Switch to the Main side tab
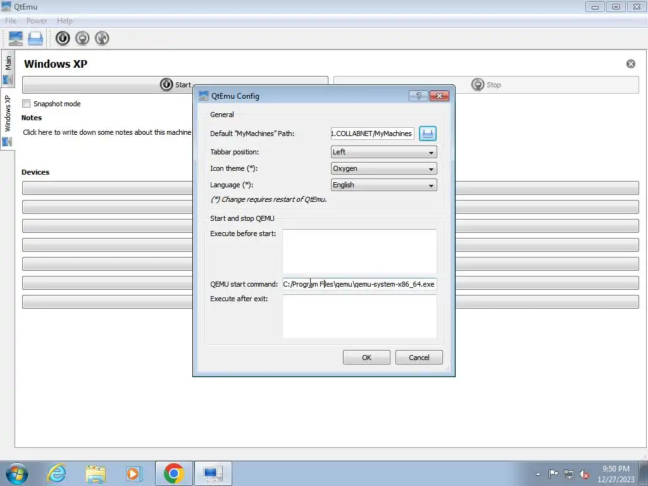Screen dimensions: 648x486 [8, 69]
